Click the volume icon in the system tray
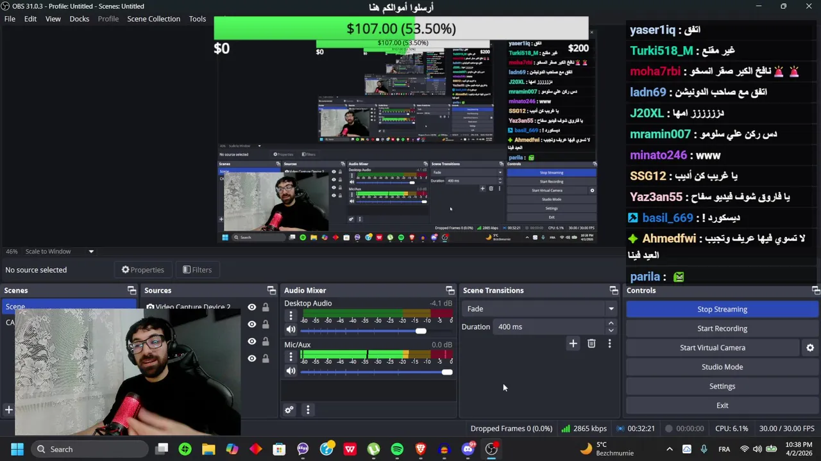The height and width of the screenshot is (461, 821). pyautogui.click(x=758, y=449)
